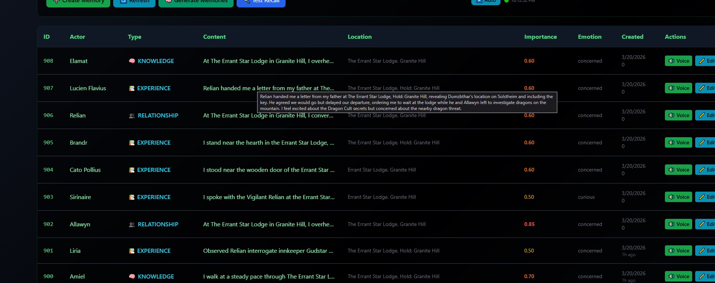Click actor name Amiel

77,277
